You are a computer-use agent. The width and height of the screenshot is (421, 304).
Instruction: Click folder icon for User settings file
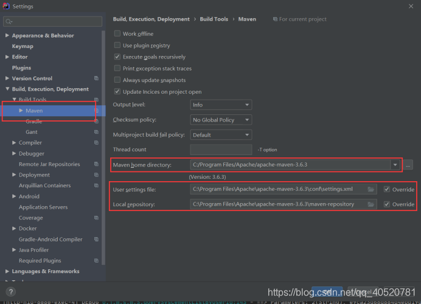point(371,190)
